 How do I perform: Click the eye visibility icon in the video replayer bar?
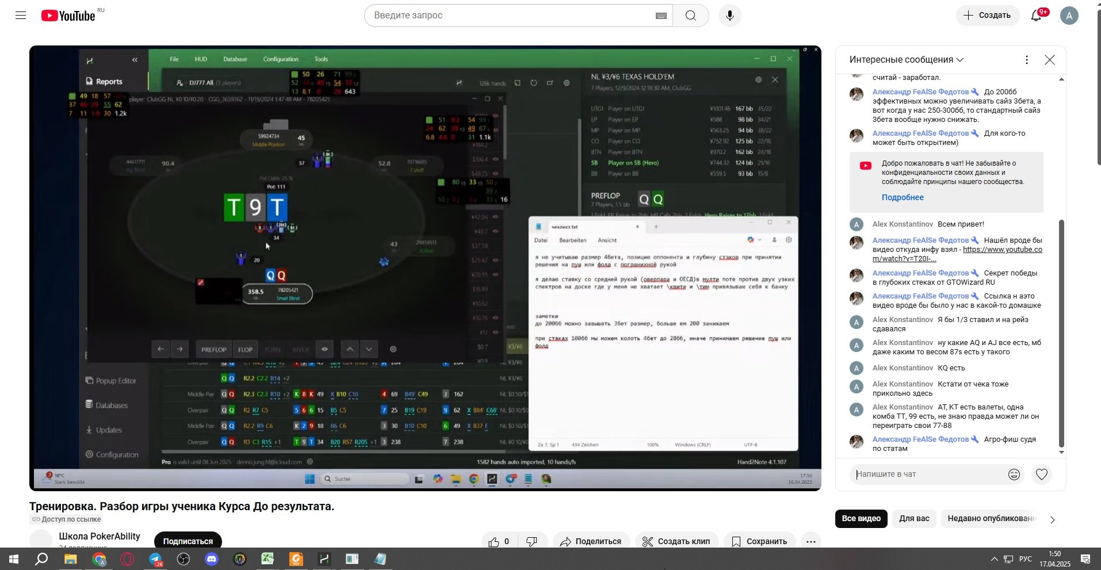pyautogui.click(x=324, y=349)
